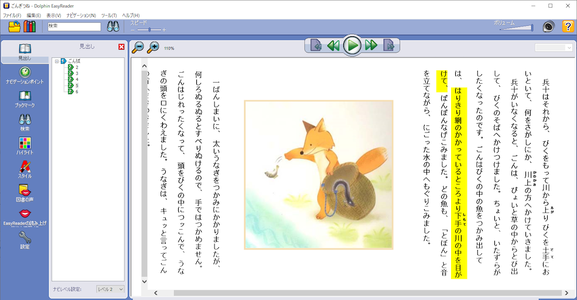Zoom in with the plus magnifier
Viewport: 577px width, 300px height.
point(153,47)
